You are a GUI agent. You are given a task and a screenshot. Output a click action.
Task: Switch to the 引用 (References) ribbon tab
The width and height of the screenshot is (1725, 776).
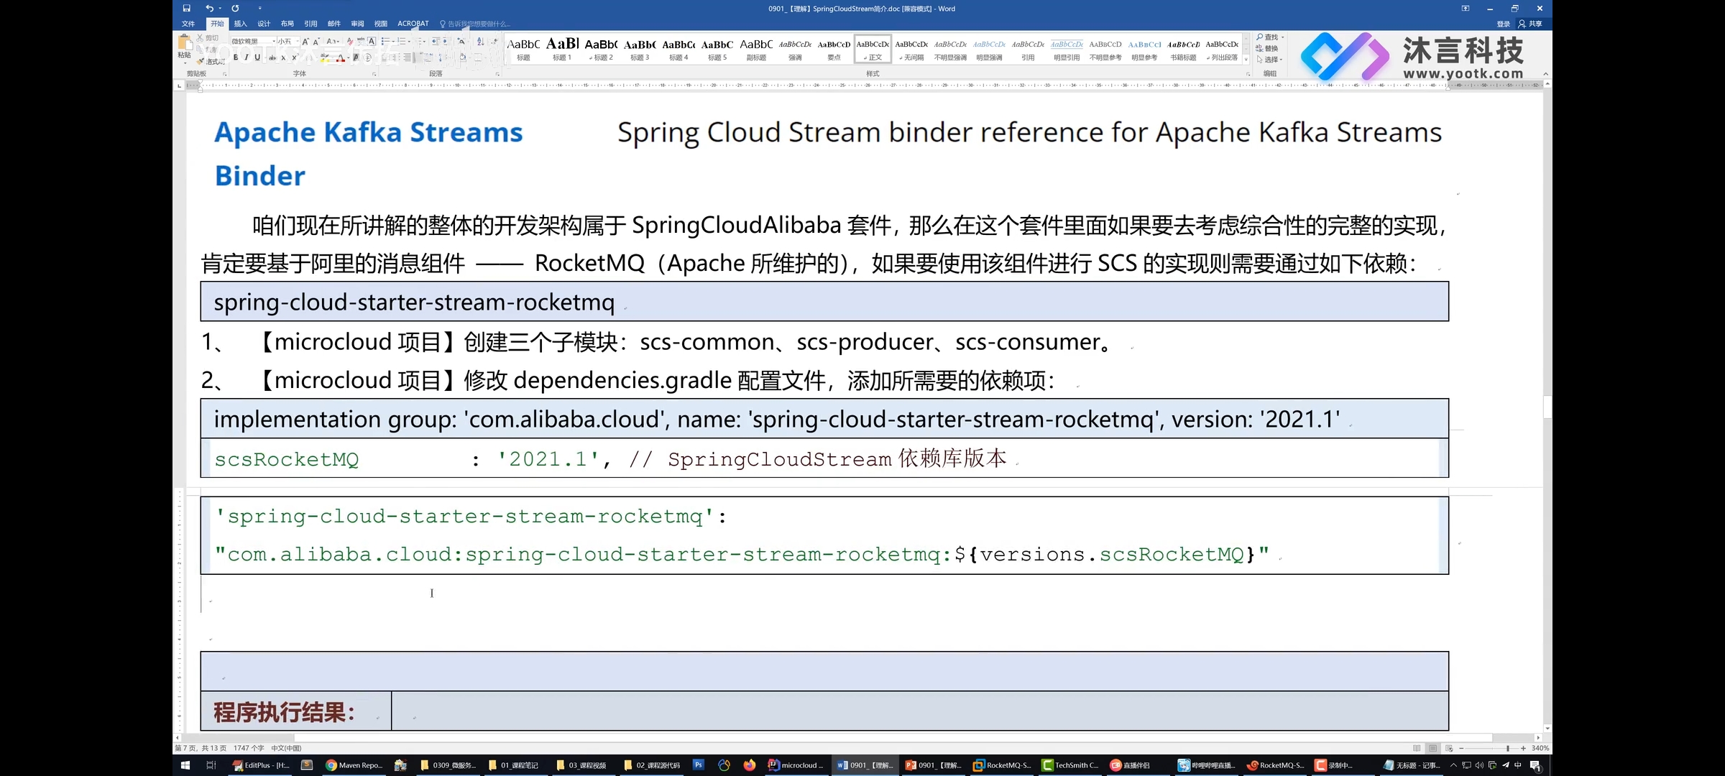click(310, 24)
